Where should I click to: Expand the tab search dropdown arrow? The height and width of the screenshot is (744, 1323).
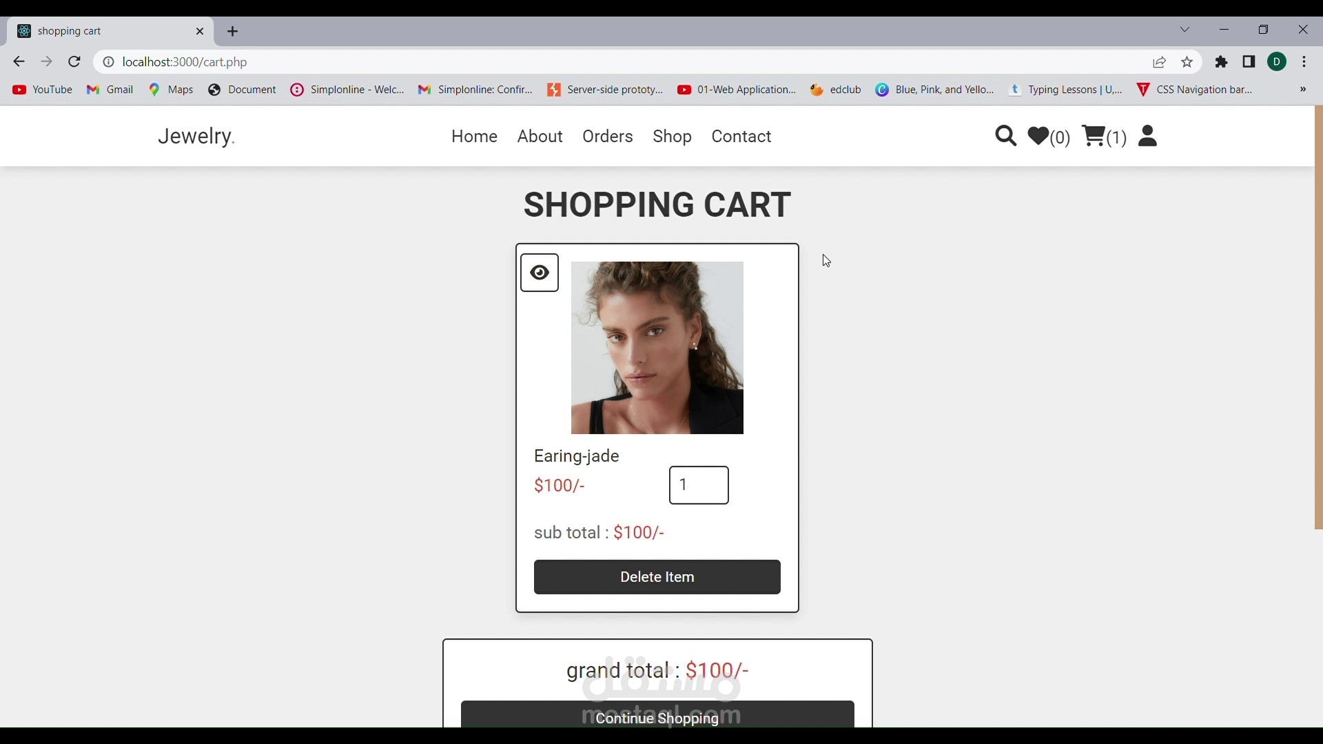click(1185, 30)
